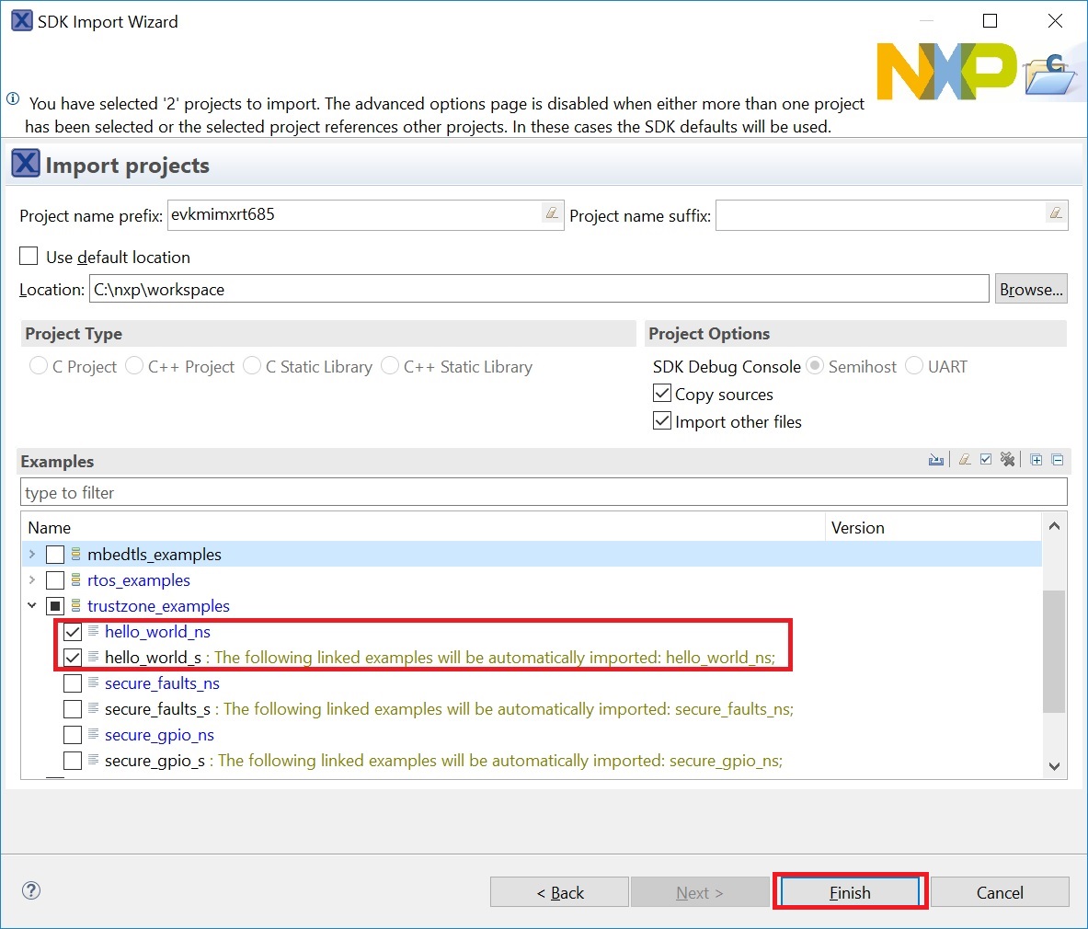This screenshot has height=929, width=1088.
Task: Click the expand all plus icon
Action: [x=1036, y=460]
